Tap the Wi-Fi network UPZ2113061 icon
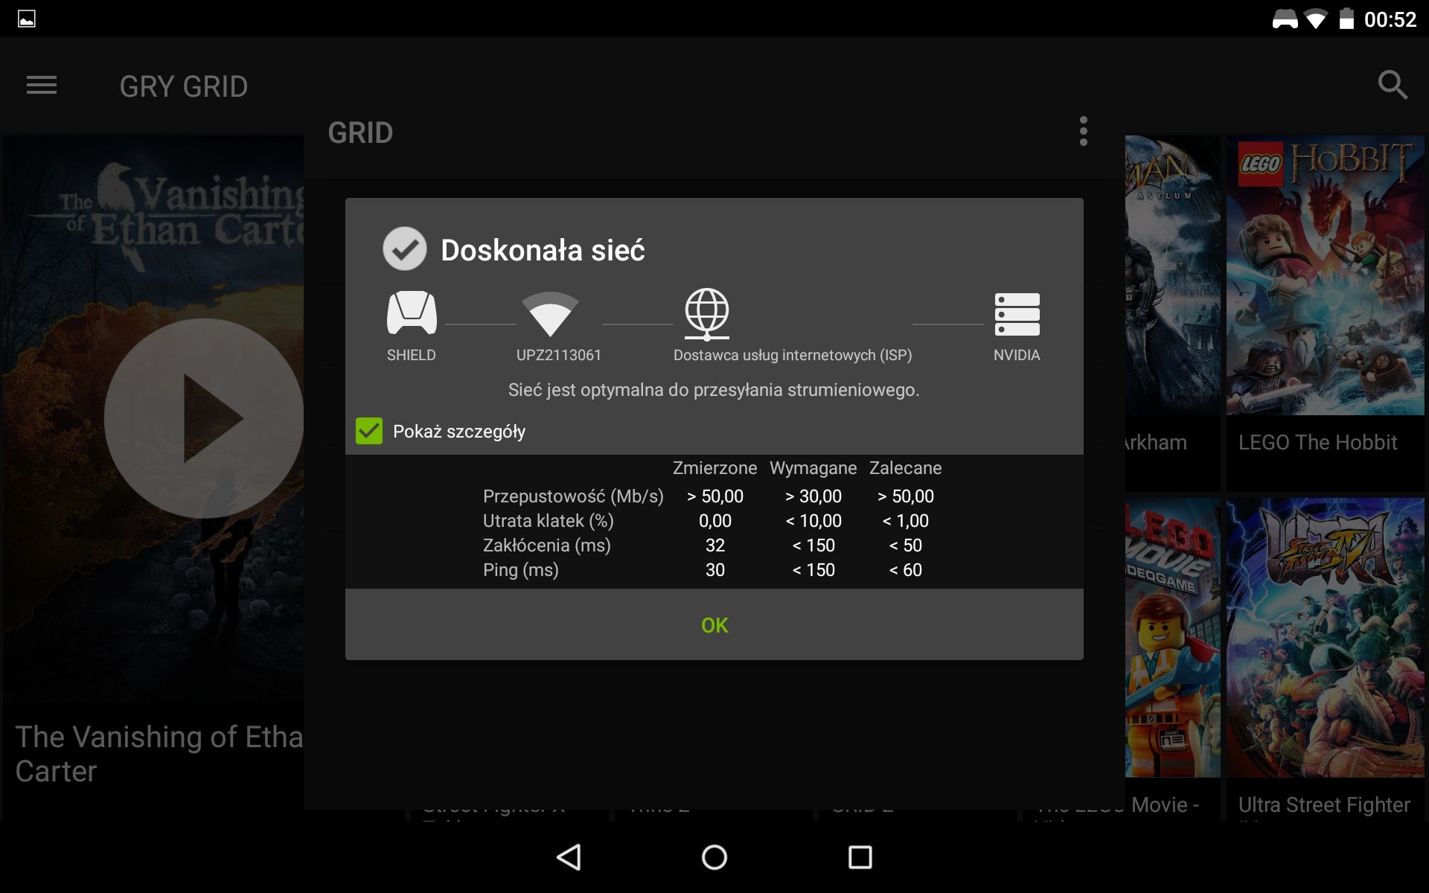 coord(550,314)
